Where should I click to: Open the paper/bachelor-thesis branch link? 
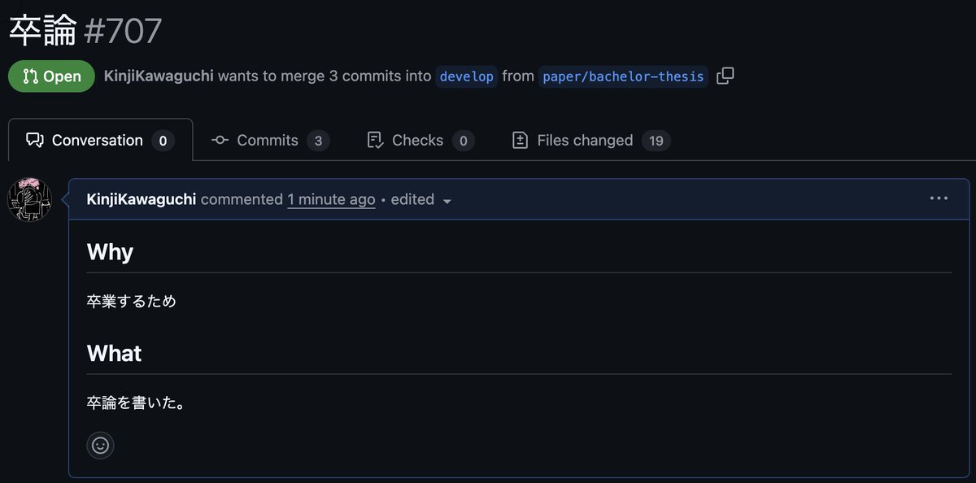coord(623,76)
